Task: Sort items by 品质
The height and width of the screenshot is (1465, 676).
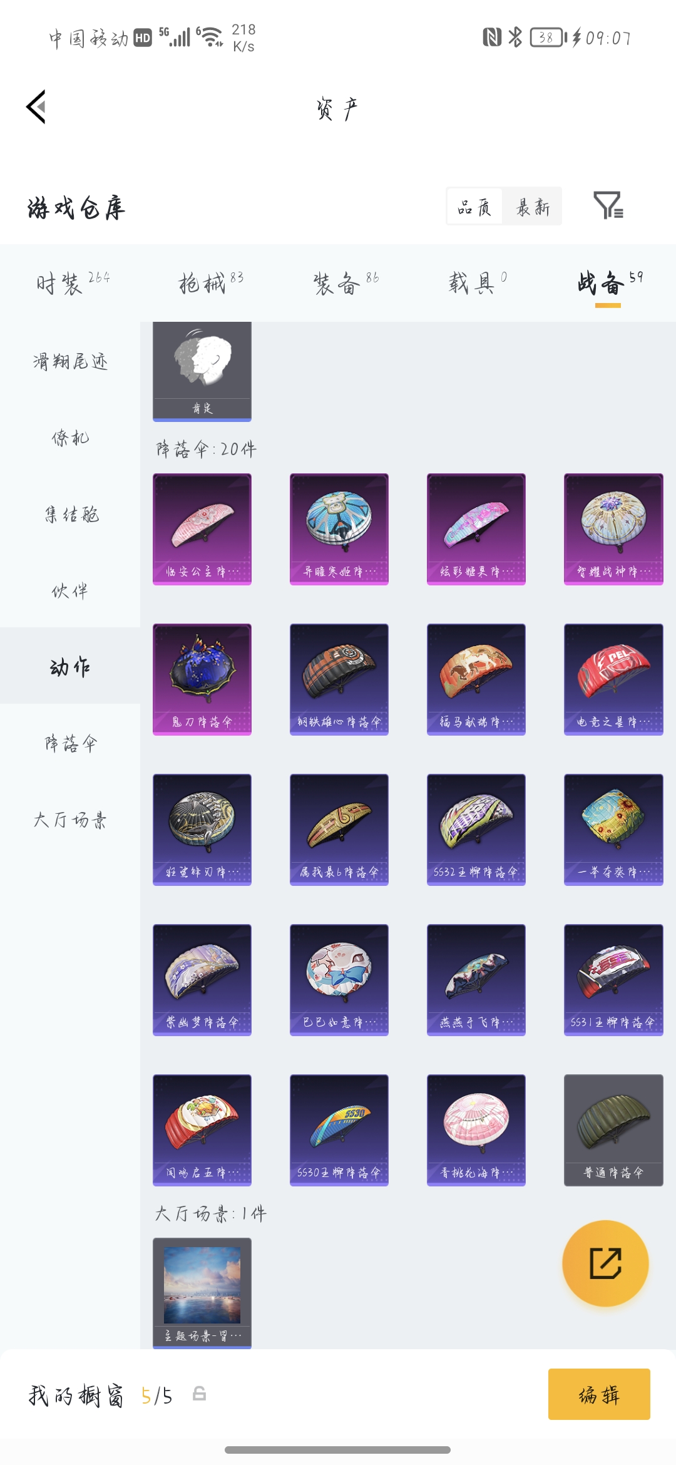Action: 474,207
